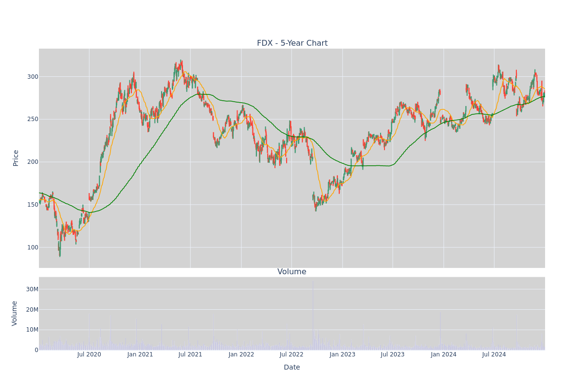The image size is (584, 389).
Task: Click the "Jul 2021" date tick
Action: (190, 354)
